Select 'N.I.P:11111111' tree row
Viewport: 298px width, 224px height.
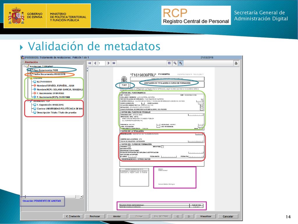click(x=45, y=82)
